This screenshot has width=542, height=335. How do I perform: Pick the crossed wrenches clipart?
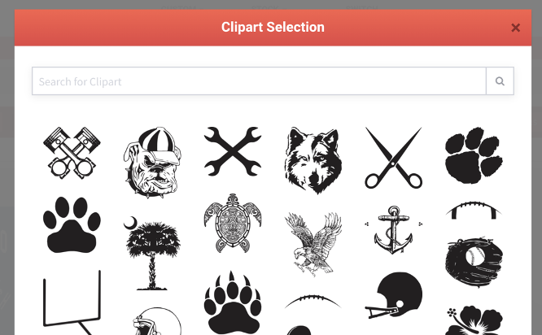pos(233,151)
